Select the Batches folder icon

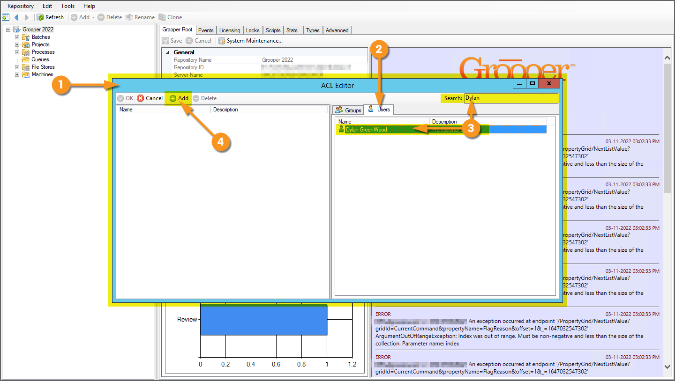tap(26, 37)
